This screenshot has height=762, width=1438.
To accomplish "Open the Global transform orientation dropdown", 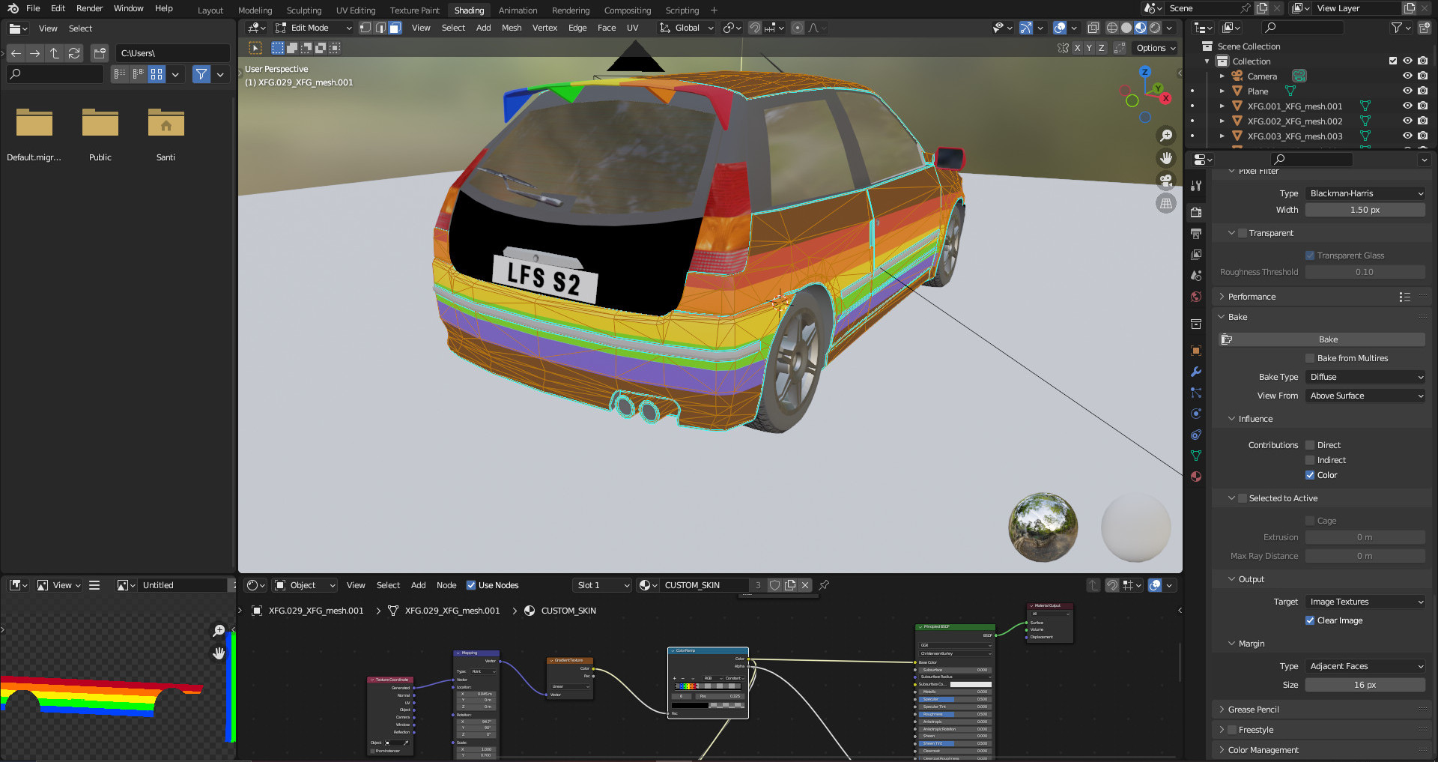I will coord(686,28).
